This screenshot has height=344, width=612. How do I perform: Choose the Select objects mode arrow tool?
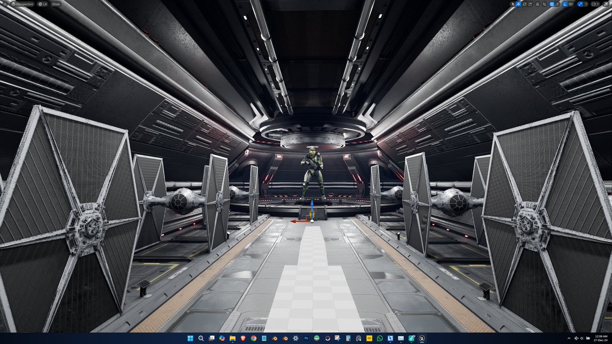pyautogui.click(x=513, y=4)
